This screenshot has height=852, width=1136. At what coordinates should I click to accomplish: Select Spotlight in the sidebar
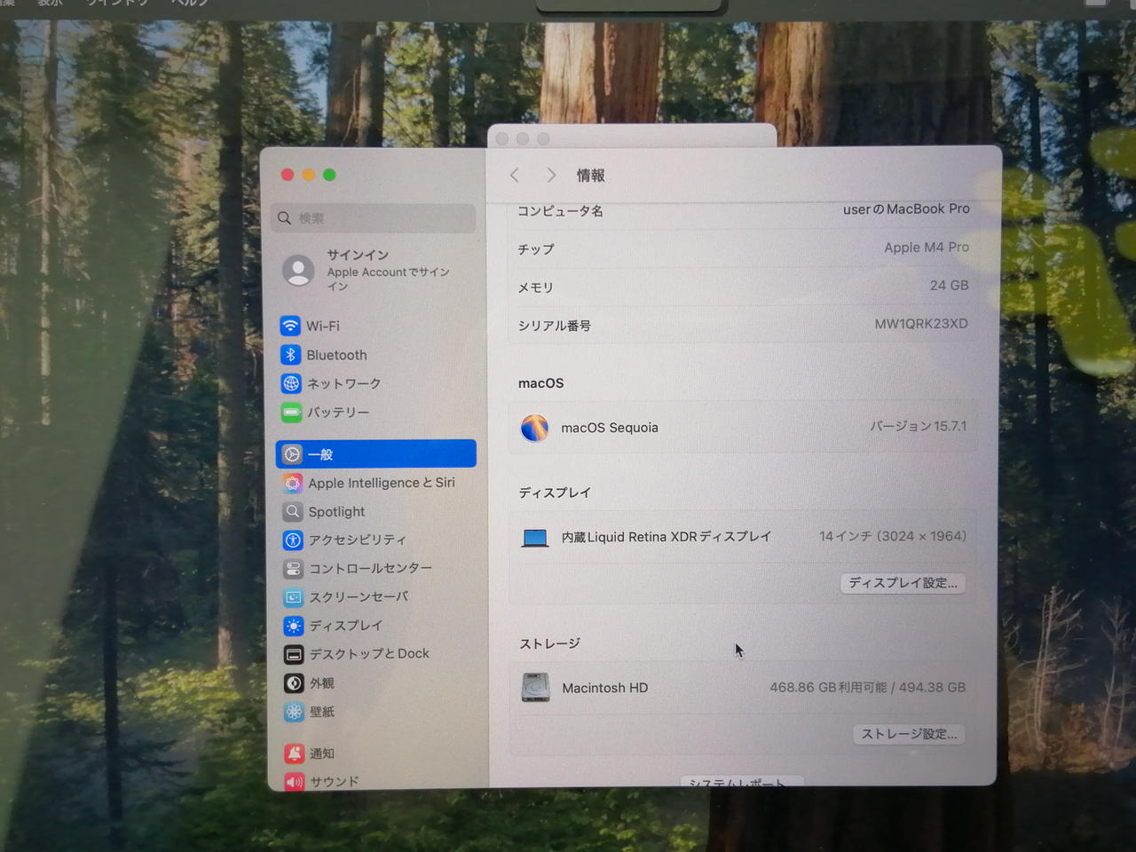coord(336,512)
